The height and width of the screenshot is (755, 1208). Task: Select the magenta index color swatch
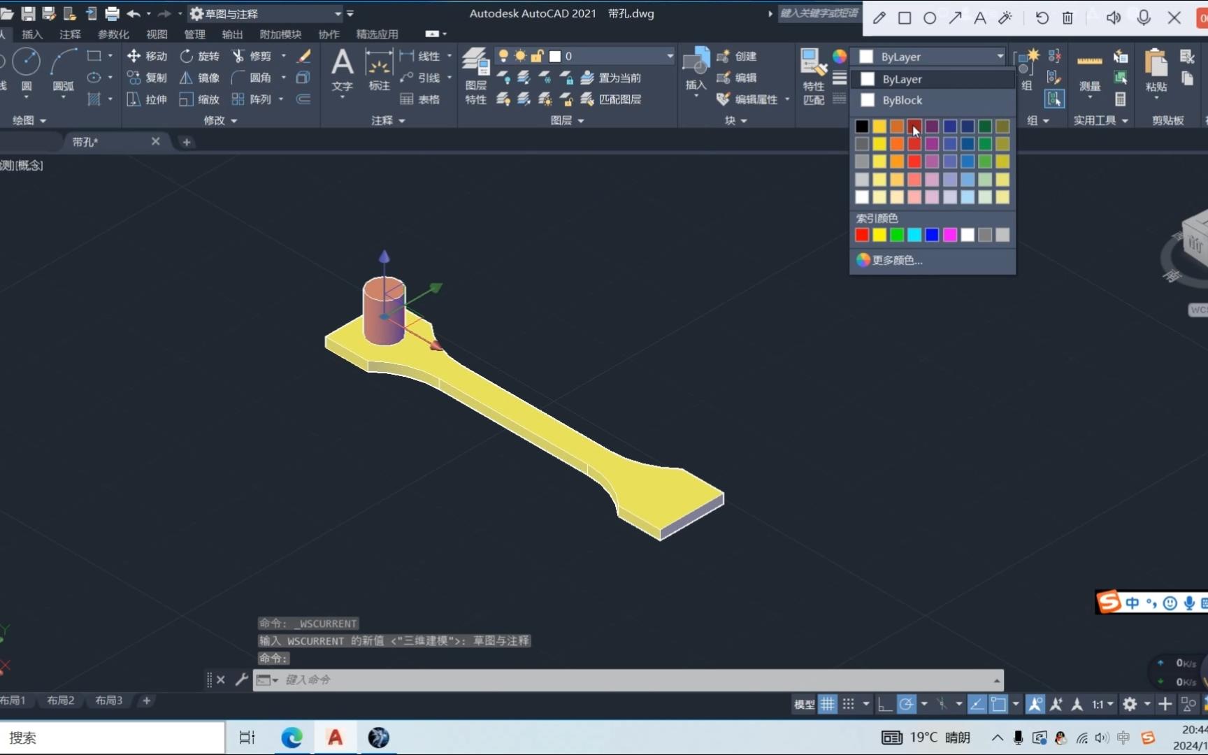click(950, 235)
